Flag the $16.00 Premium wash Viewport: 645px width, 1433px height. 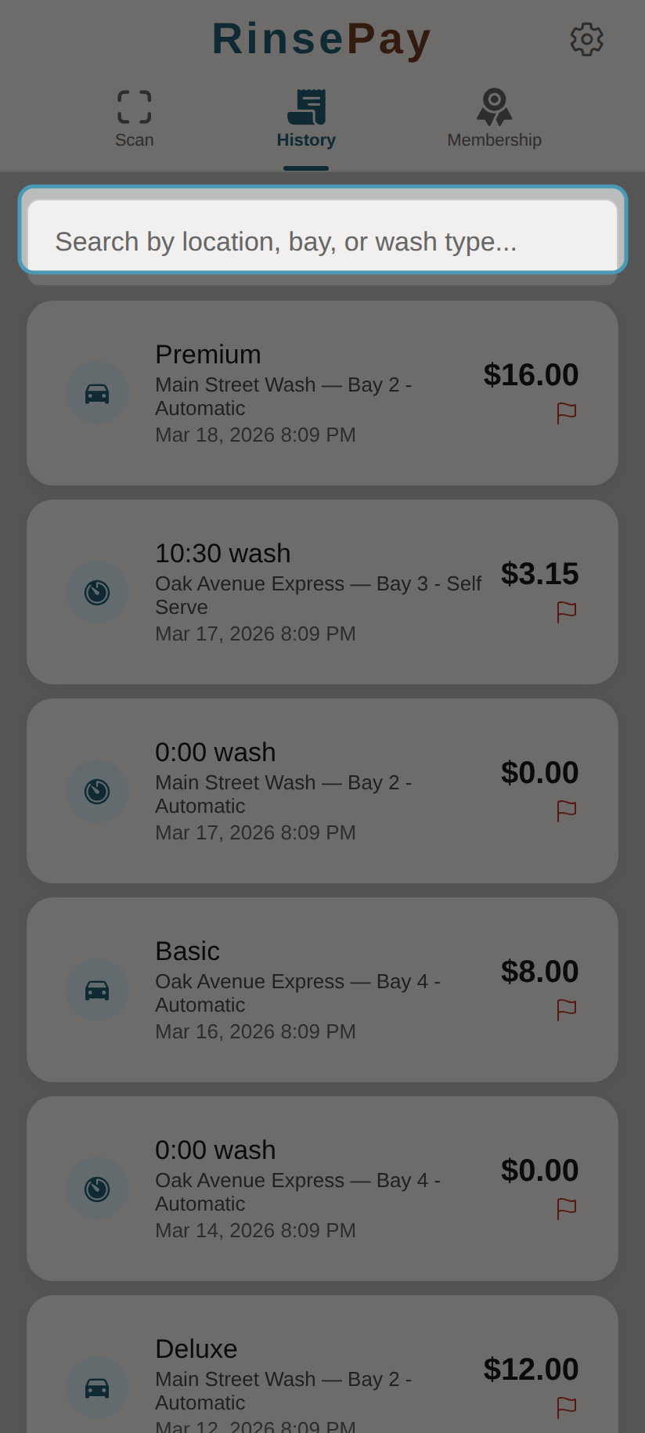[566, 413]
